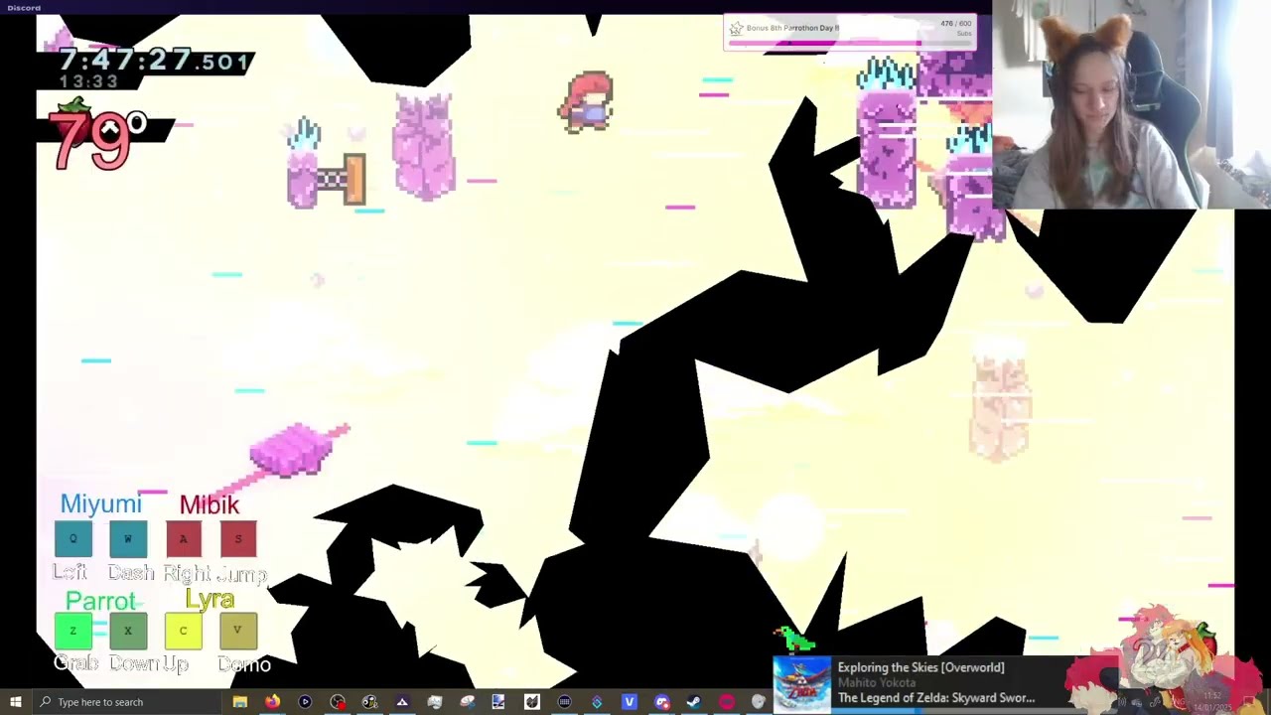Viewport: 1271px width, 715px height.
Task: Click the blue W key Dash indicator
Action: coord(127,539)
